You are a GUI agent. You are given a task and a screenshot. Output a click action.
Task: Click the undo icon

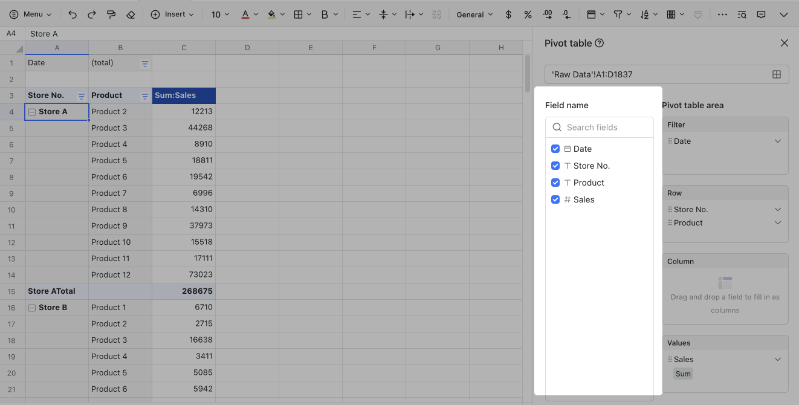point(71,14)
